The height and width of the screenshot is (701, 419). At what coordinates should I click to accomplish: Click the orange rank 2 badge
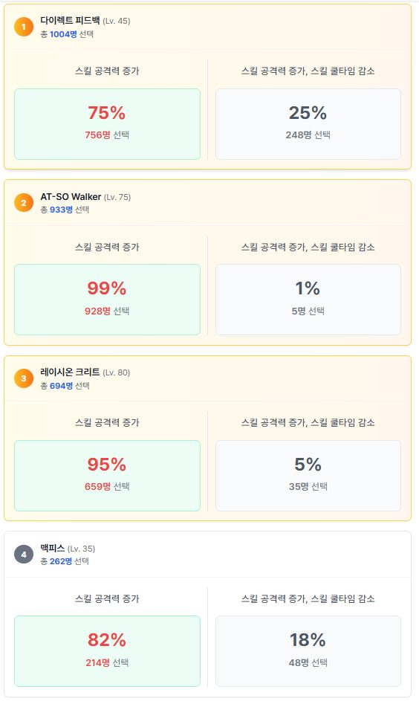click(x=24, y=202)
